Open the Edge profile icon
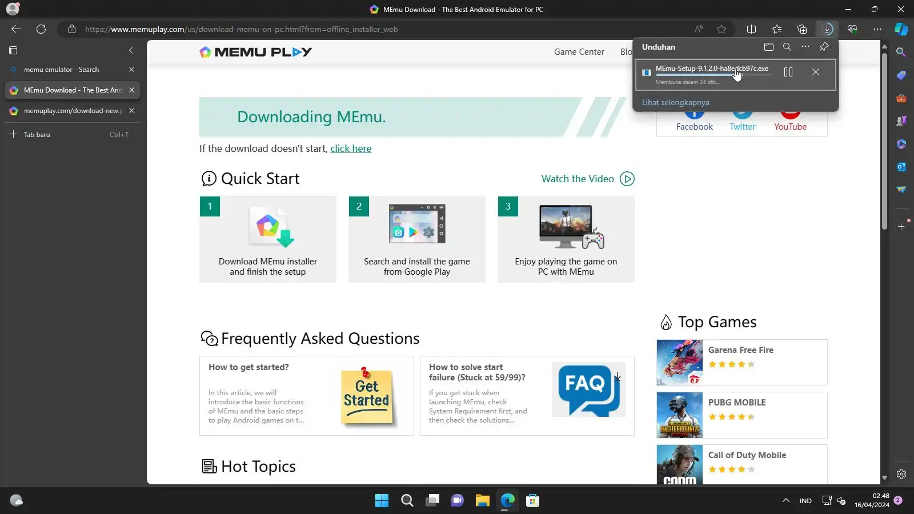914x514 pixels. [x=13, y=9]
